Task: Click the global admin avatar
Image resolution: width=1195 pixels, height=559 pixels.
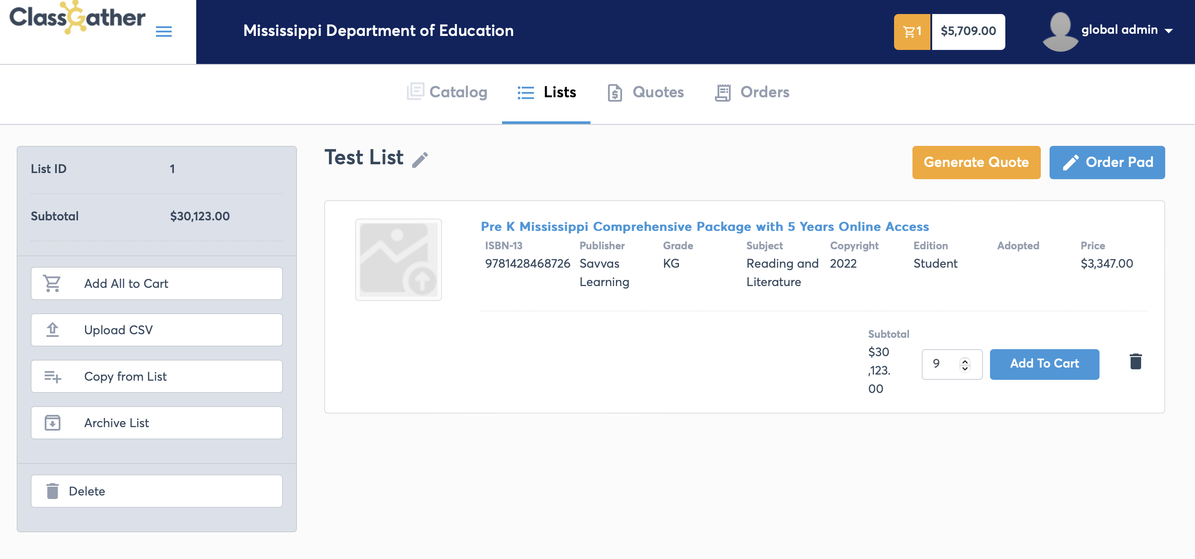Action: click(1060, 31)
